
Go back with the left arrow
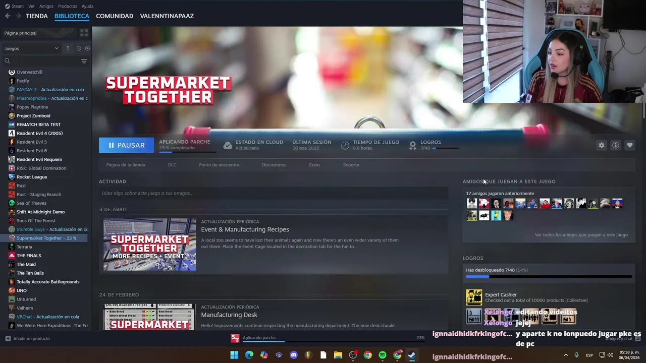point(8,16)
